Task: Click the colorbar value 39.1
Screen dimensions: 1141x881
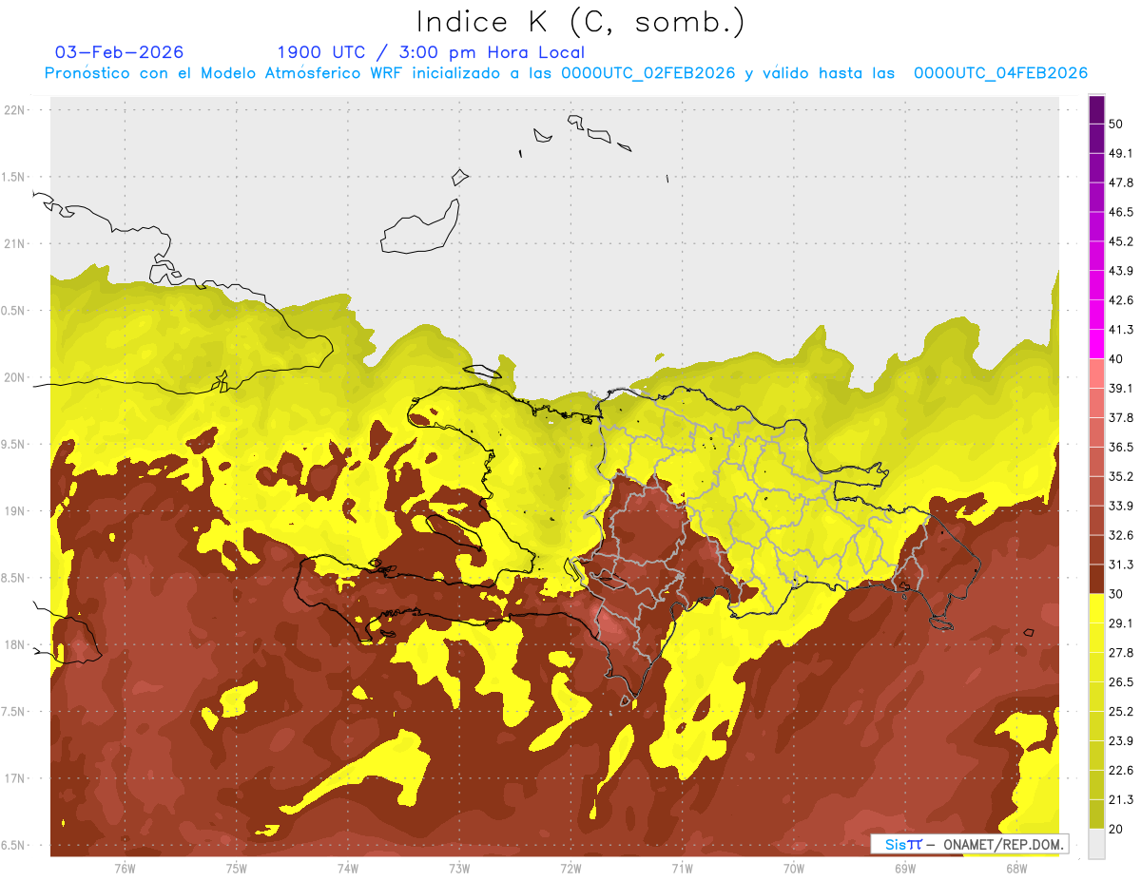Action: pos(1121,388)
